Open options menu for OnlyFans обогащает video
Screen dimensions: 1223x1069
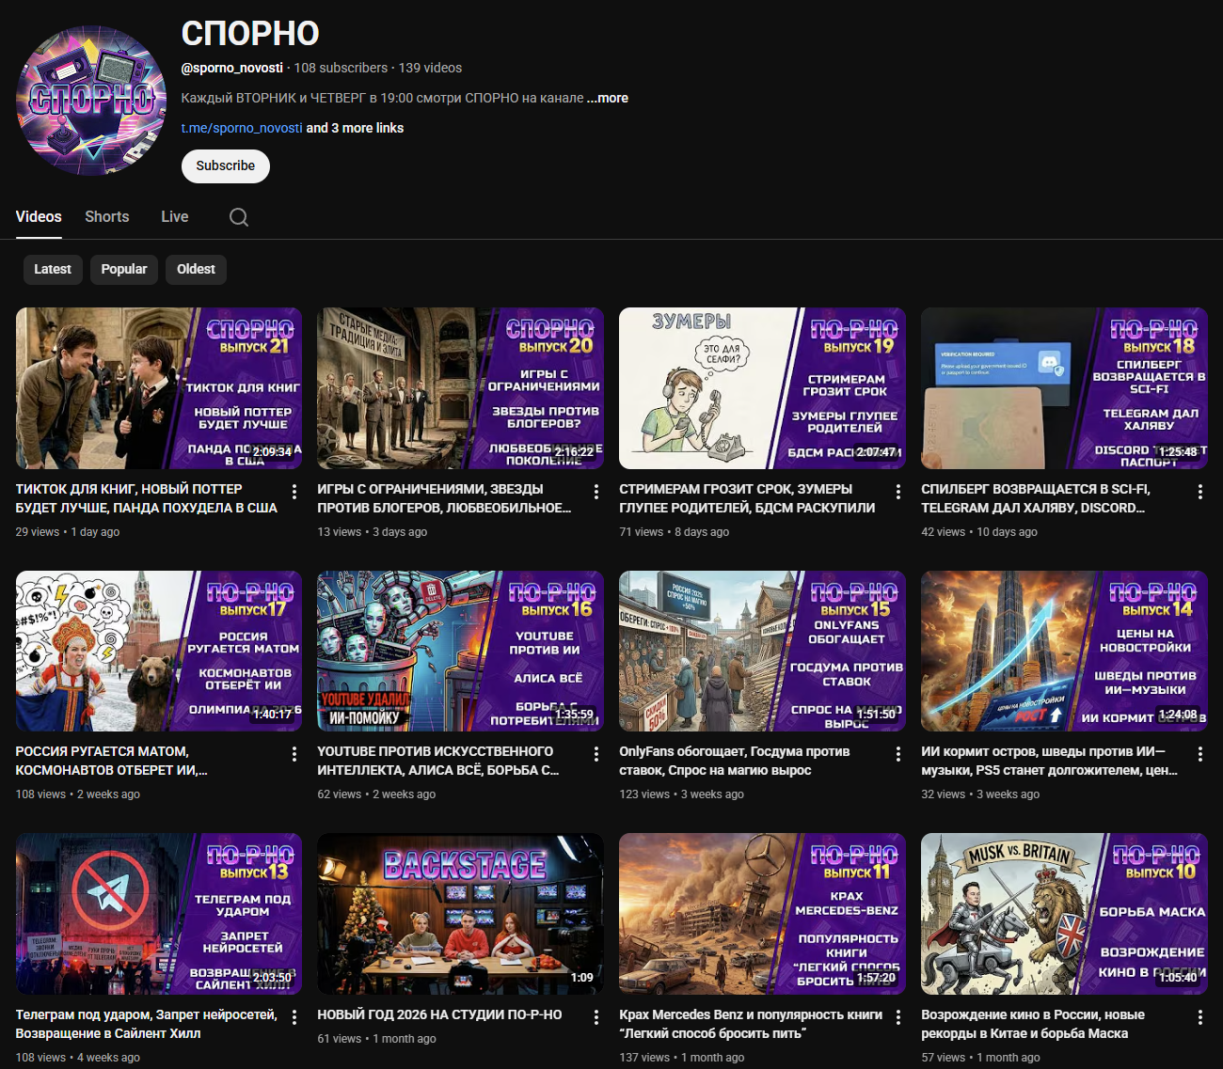coord(898,754)
